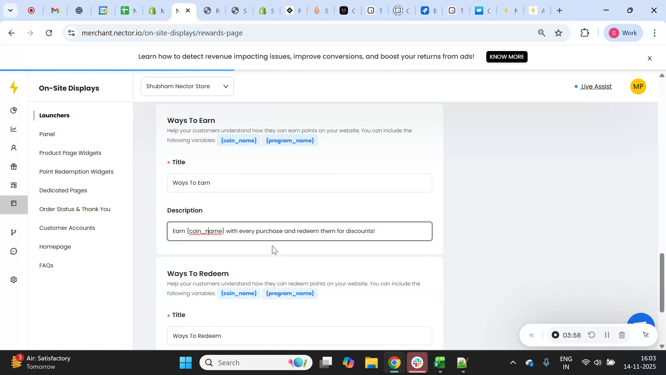Open the Shubham Nector Store selector
666x375 pixels.
187,86
